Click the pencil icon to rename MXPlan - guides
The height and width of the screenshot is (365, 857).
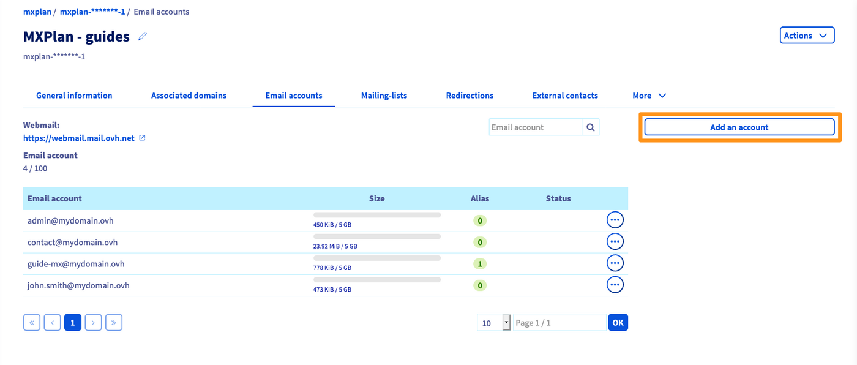[x=143, y=37]
